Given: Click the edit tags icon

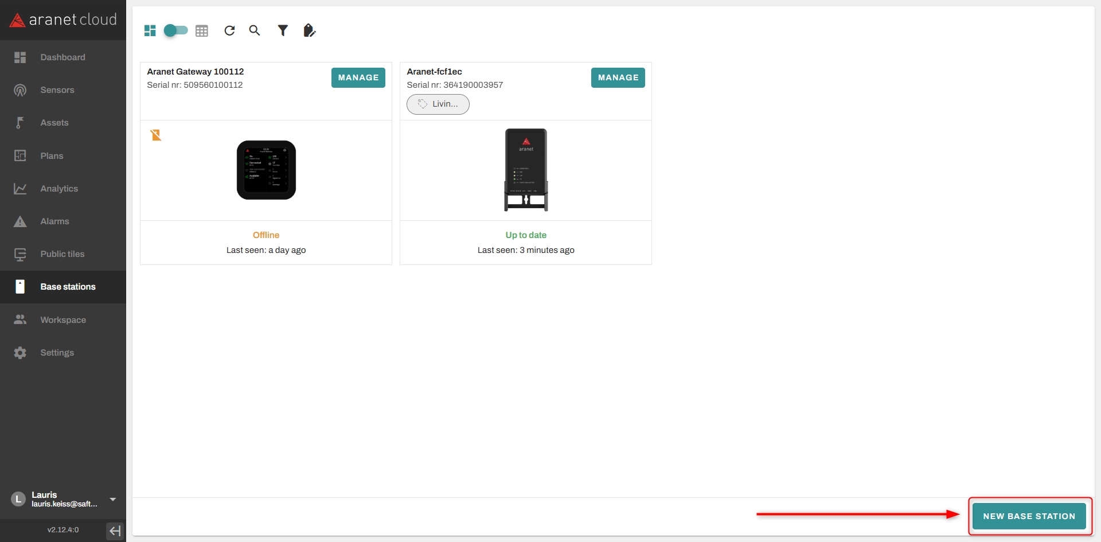Looking at the screenshot, I should [x=309, y=30].
